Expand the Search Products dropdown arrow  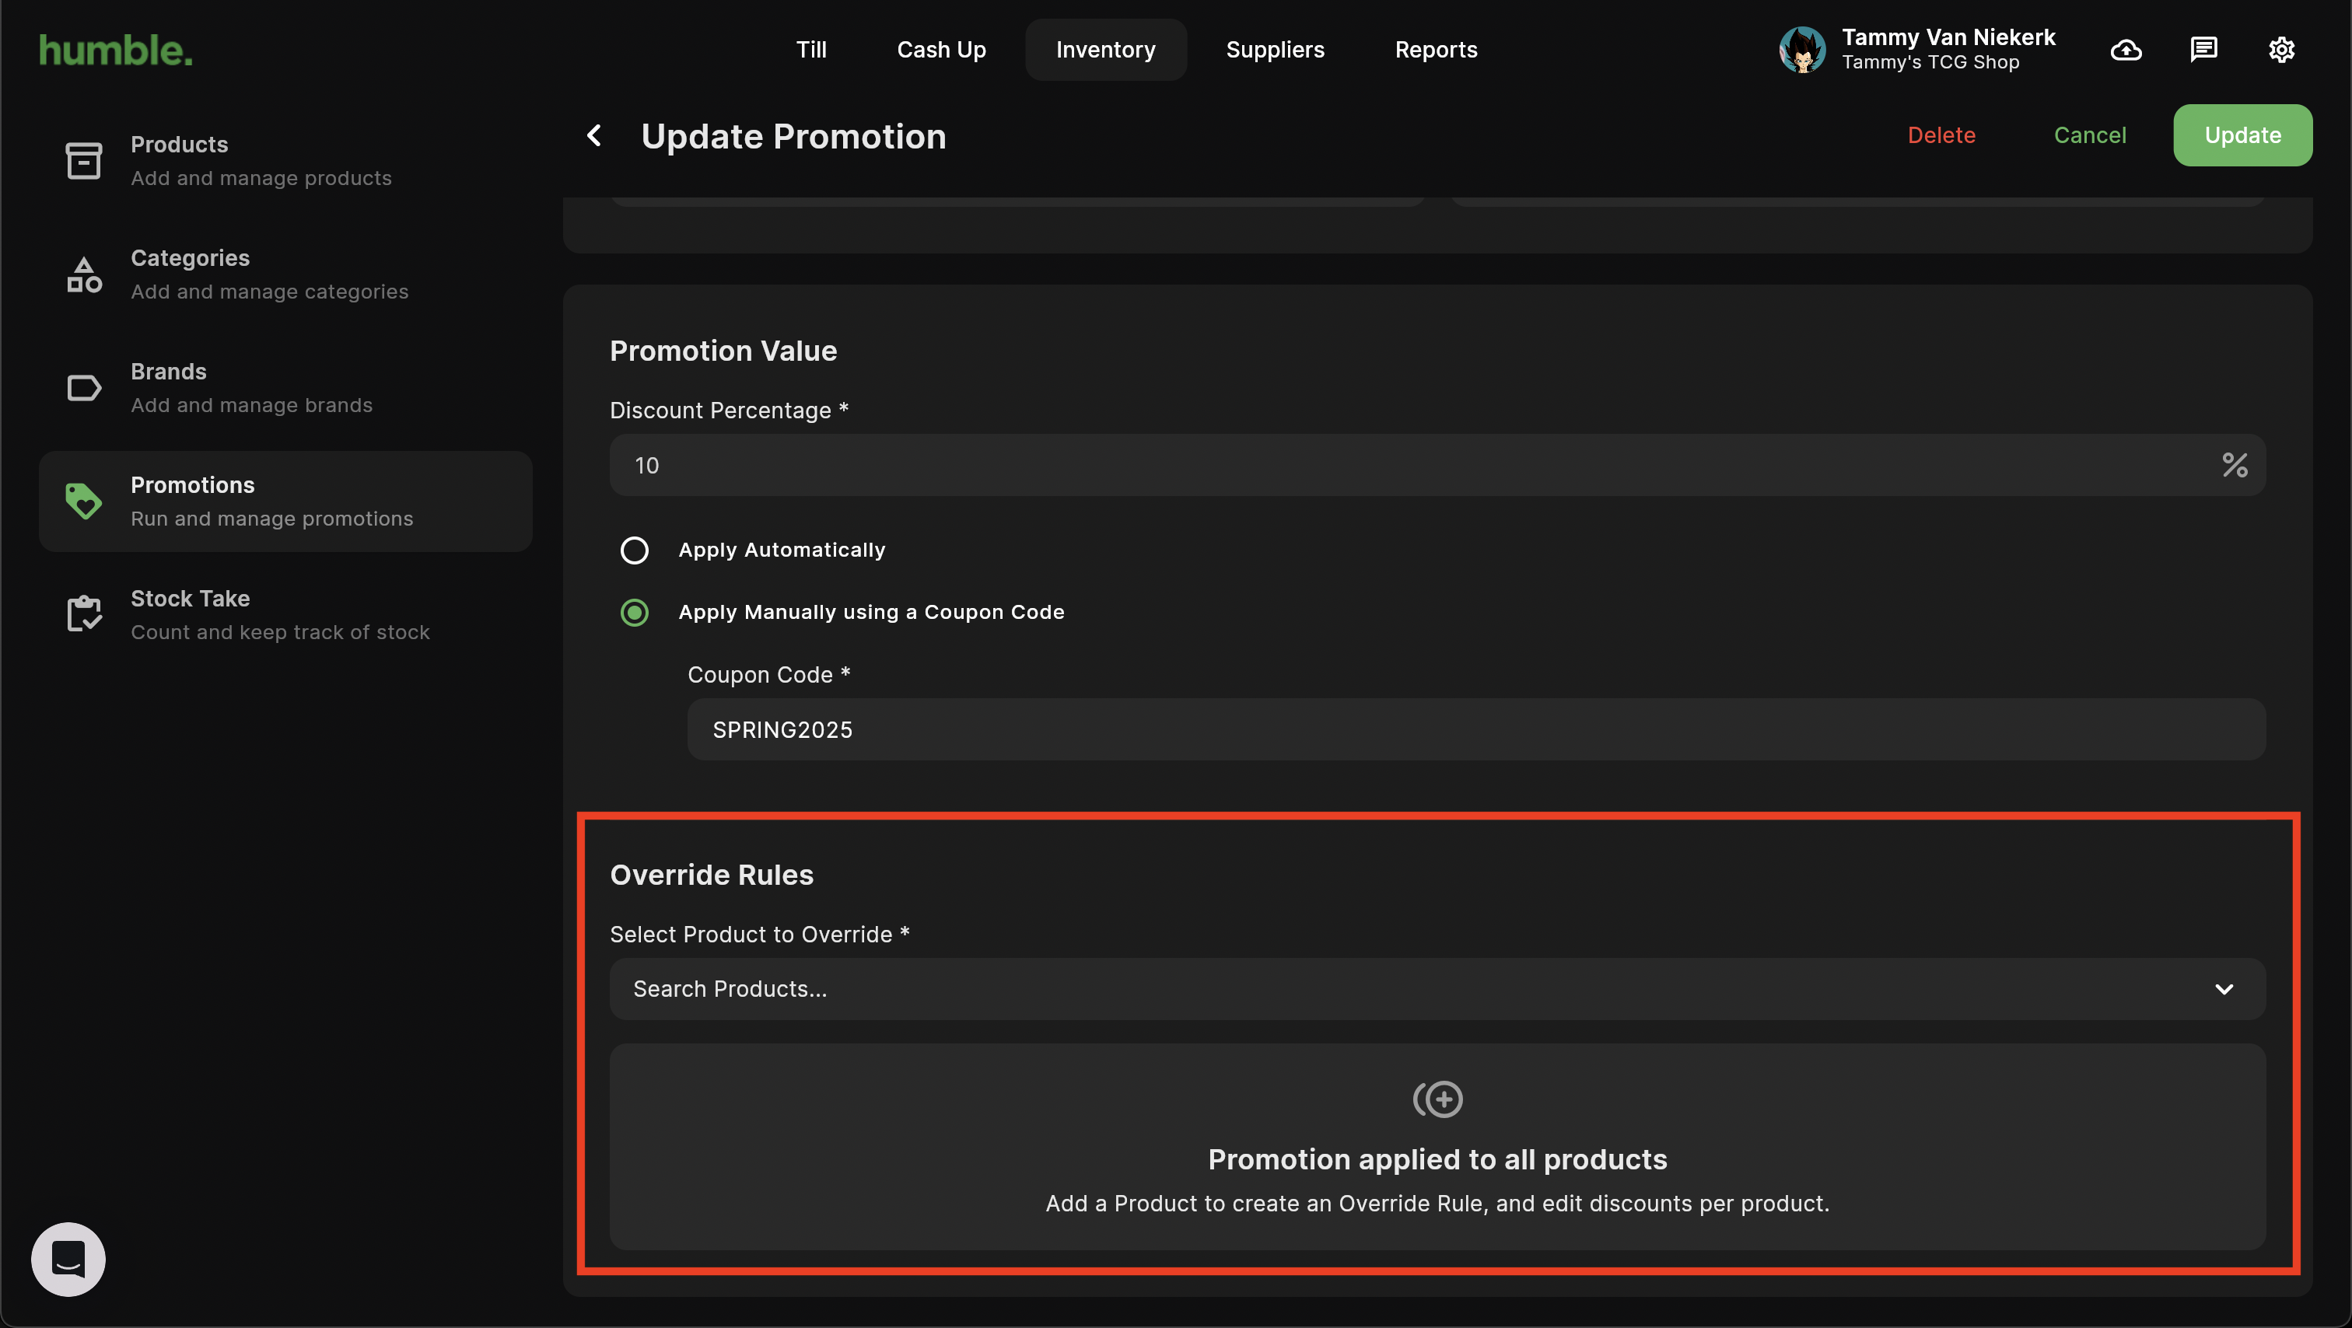tap(2224, 988)
